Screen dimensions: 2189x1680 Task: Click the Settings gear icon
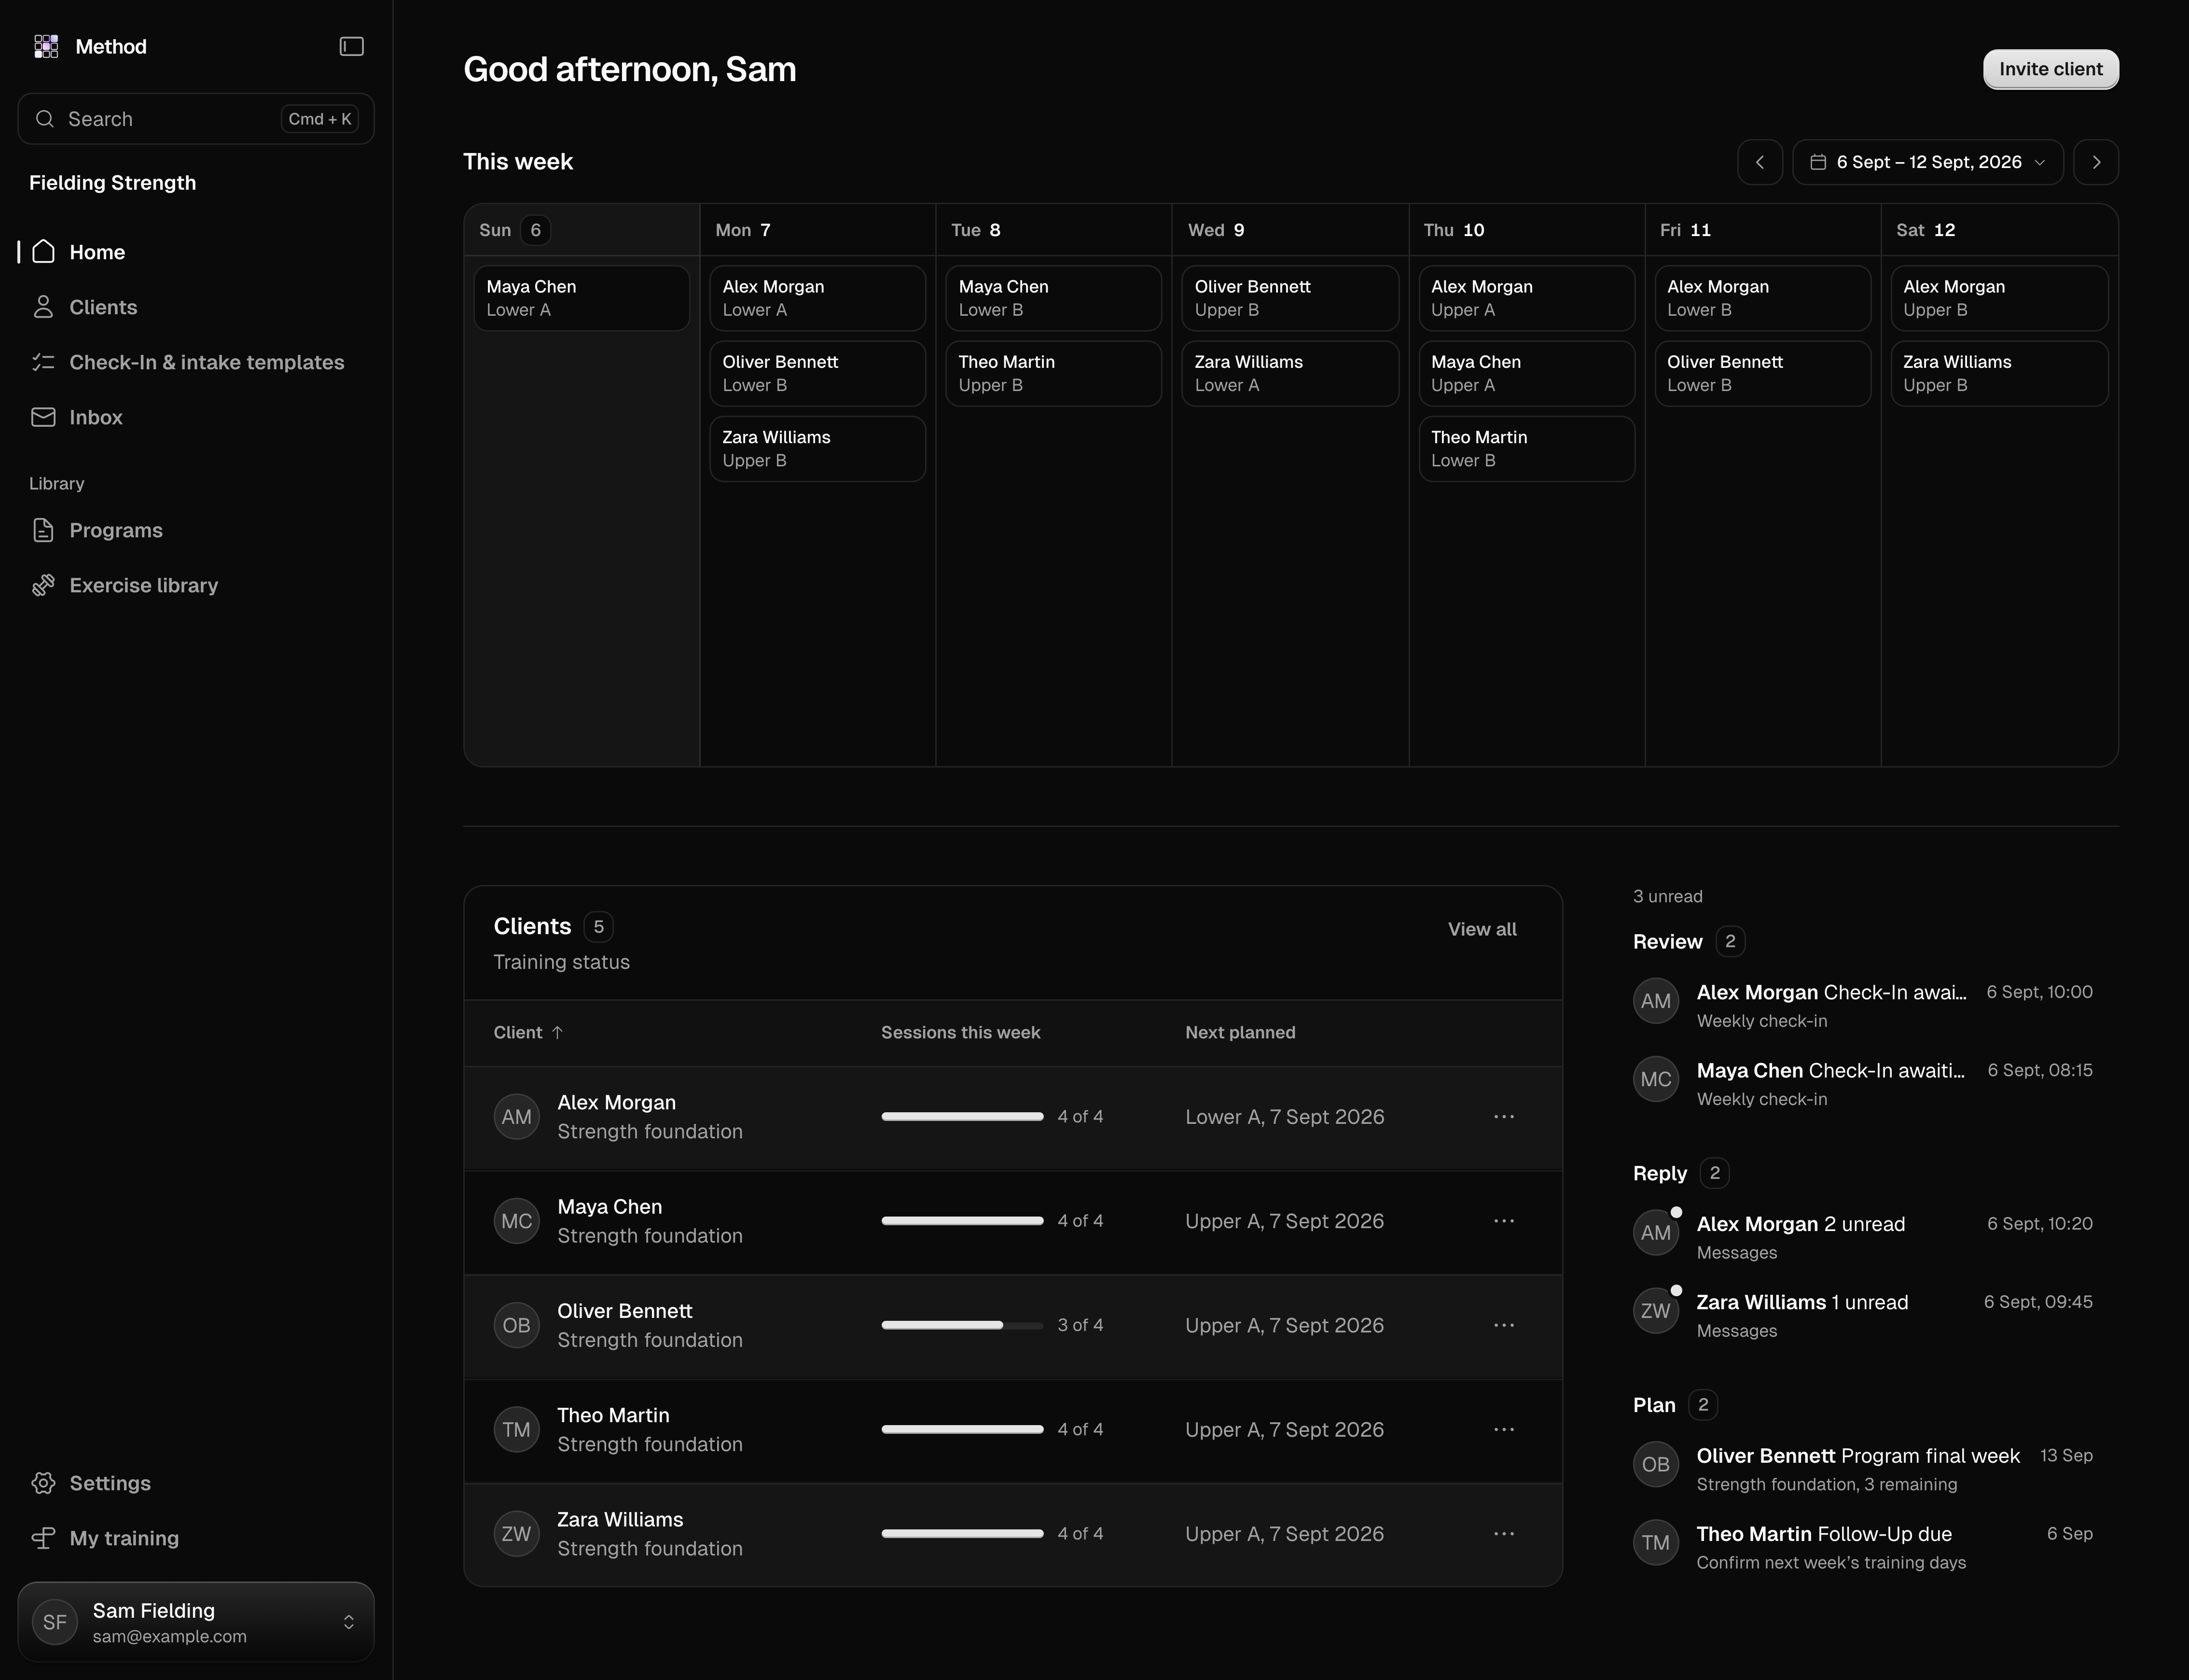43,1483
